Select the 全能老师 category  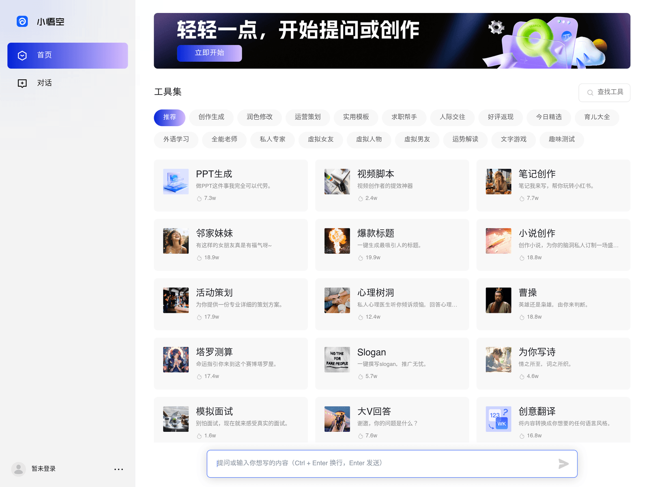225,140
